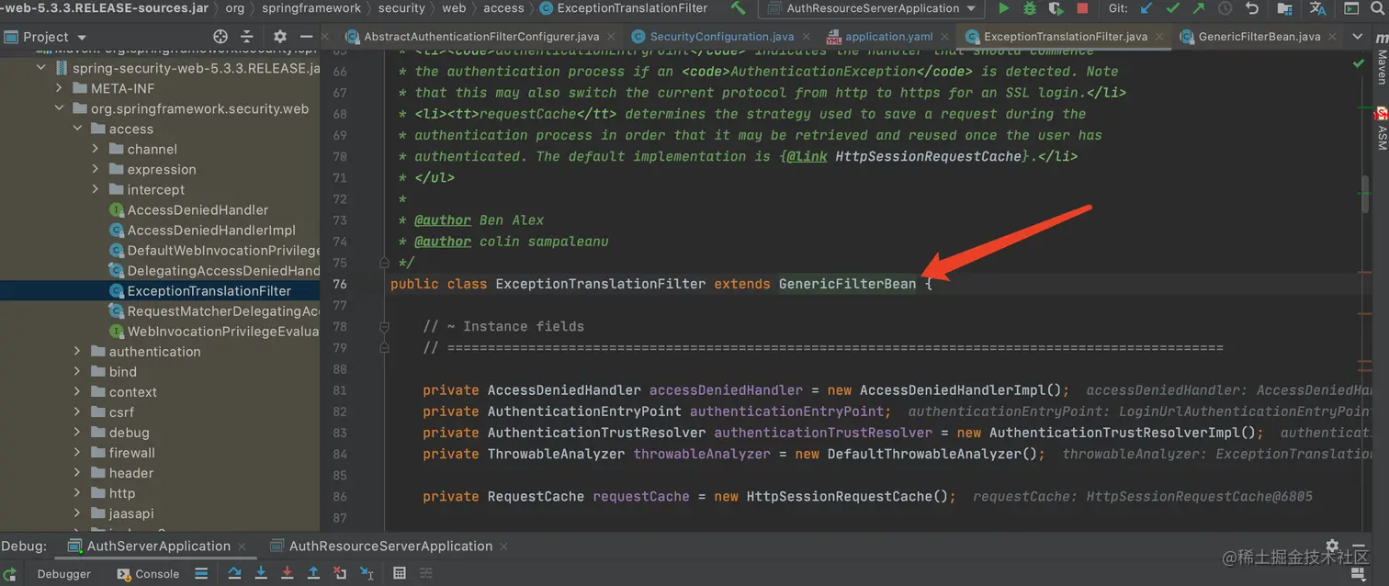The image size is (1389, 586).
Task: Expand the expression folder
Action: 96,169
